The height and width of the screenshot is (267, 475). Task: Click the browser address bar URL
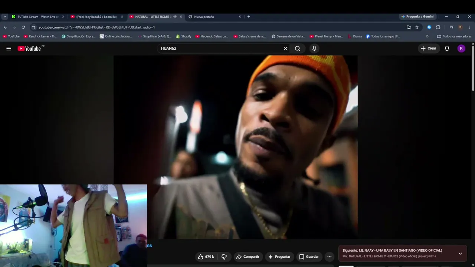tap(97, 27)
